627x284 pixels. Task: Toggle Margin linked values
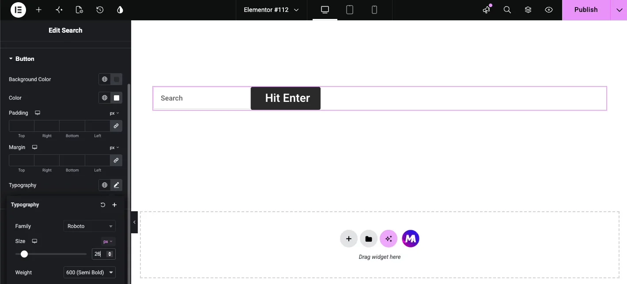click(x=116, y=160)
